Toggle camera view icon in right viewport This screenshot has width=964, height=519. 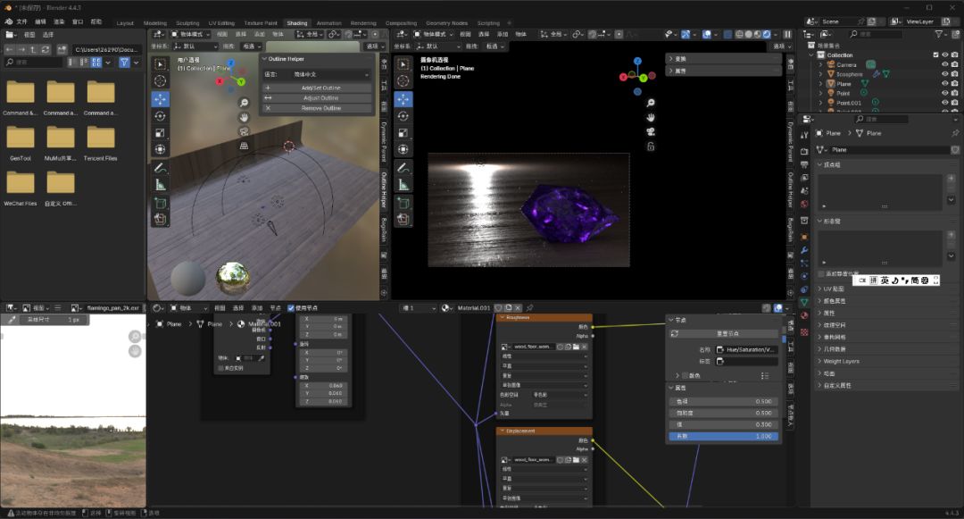652,131
